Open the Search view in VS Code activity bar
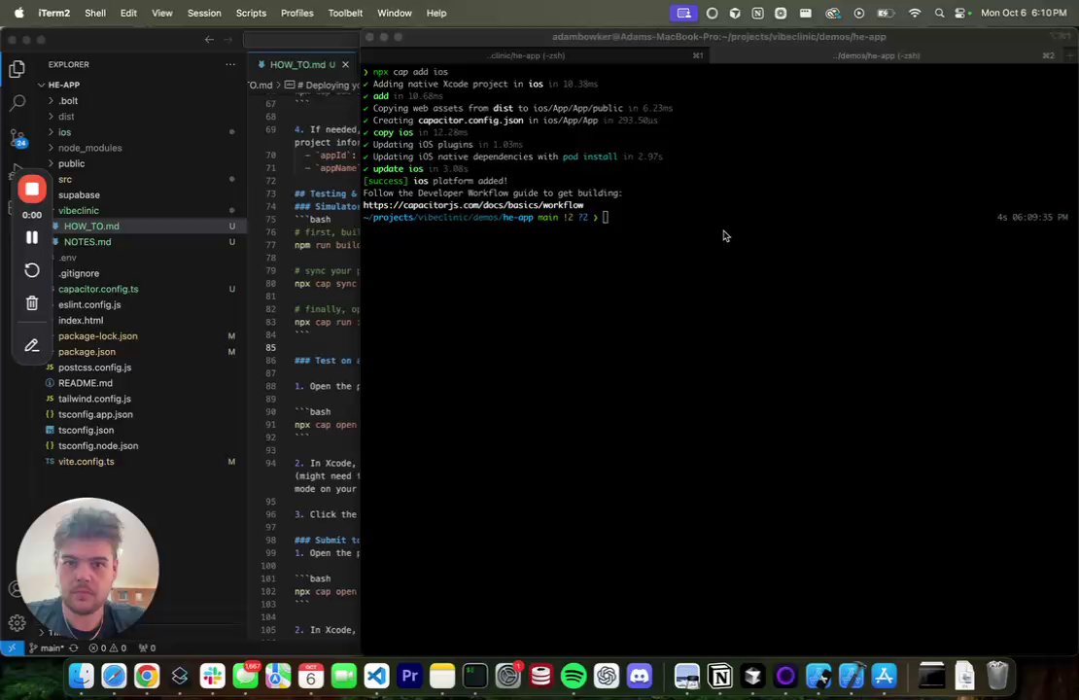 tap(17, 103)
